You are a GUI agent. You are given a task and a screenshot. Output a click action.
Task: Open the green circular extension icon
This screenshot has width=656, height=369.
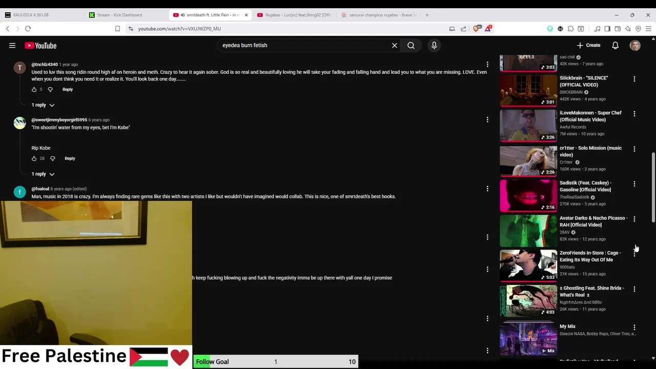pyautogui.click(x=550, y=29)
